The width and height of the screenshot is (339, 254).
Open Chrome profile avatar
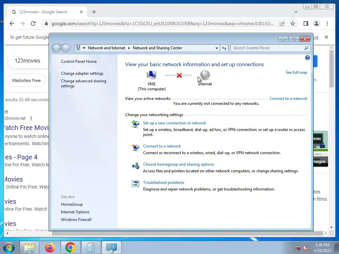pos(316,23)
